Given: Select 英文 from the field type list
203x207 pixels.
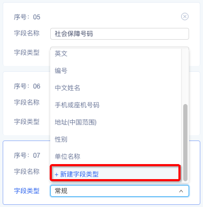Looking at the screenshot, I should point(115,54).
